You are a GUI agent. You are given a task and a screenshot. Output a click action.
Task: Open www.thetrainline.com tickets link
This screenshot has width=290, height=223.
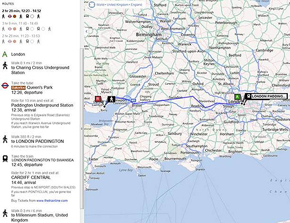(x=52, y=201)
